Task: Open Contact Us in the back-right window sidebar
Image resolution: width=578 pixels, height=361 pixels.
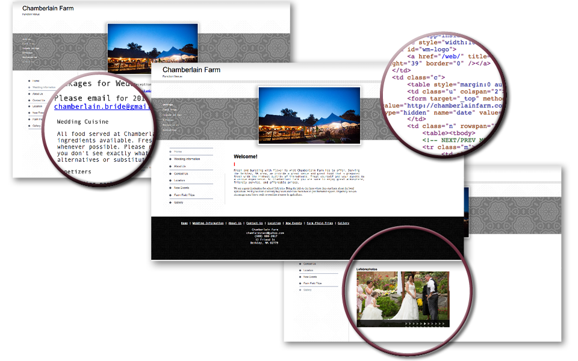Action: pyautogui.click(x=309, y=264)
